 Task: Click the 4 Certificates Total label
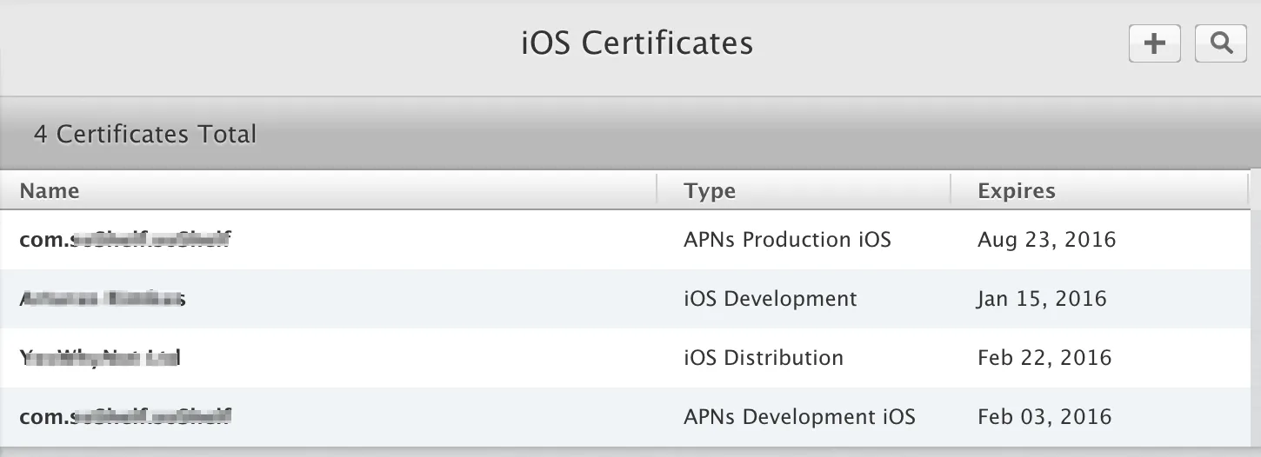point(145,135)
